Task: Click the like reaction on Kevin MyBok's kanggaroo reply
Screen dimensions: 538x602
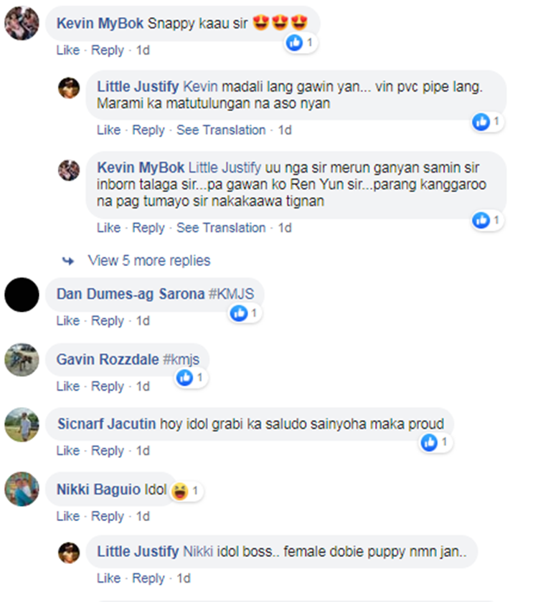Action: (481, 221)
